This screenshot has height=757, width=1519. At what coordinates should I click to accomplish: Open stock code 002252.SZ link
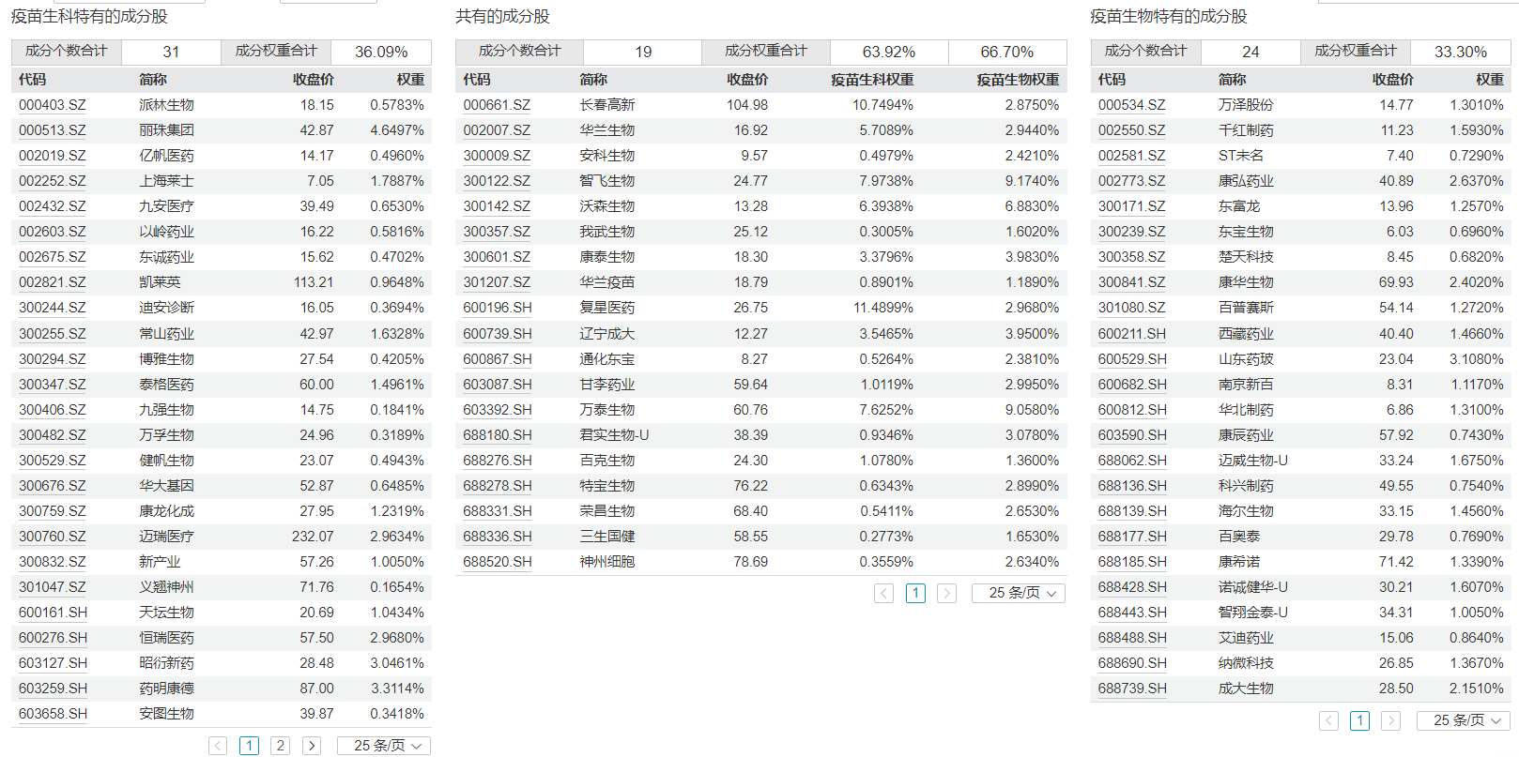coord(53,181)
